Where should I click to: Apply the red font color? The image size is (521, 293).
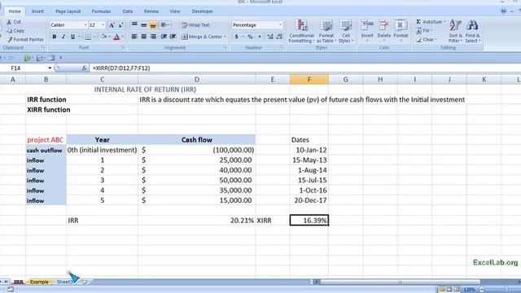click(116, 37)
